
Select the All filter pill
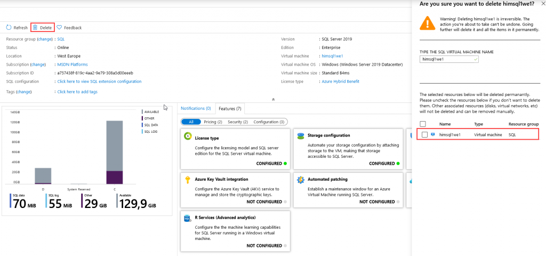pos(191,122)
